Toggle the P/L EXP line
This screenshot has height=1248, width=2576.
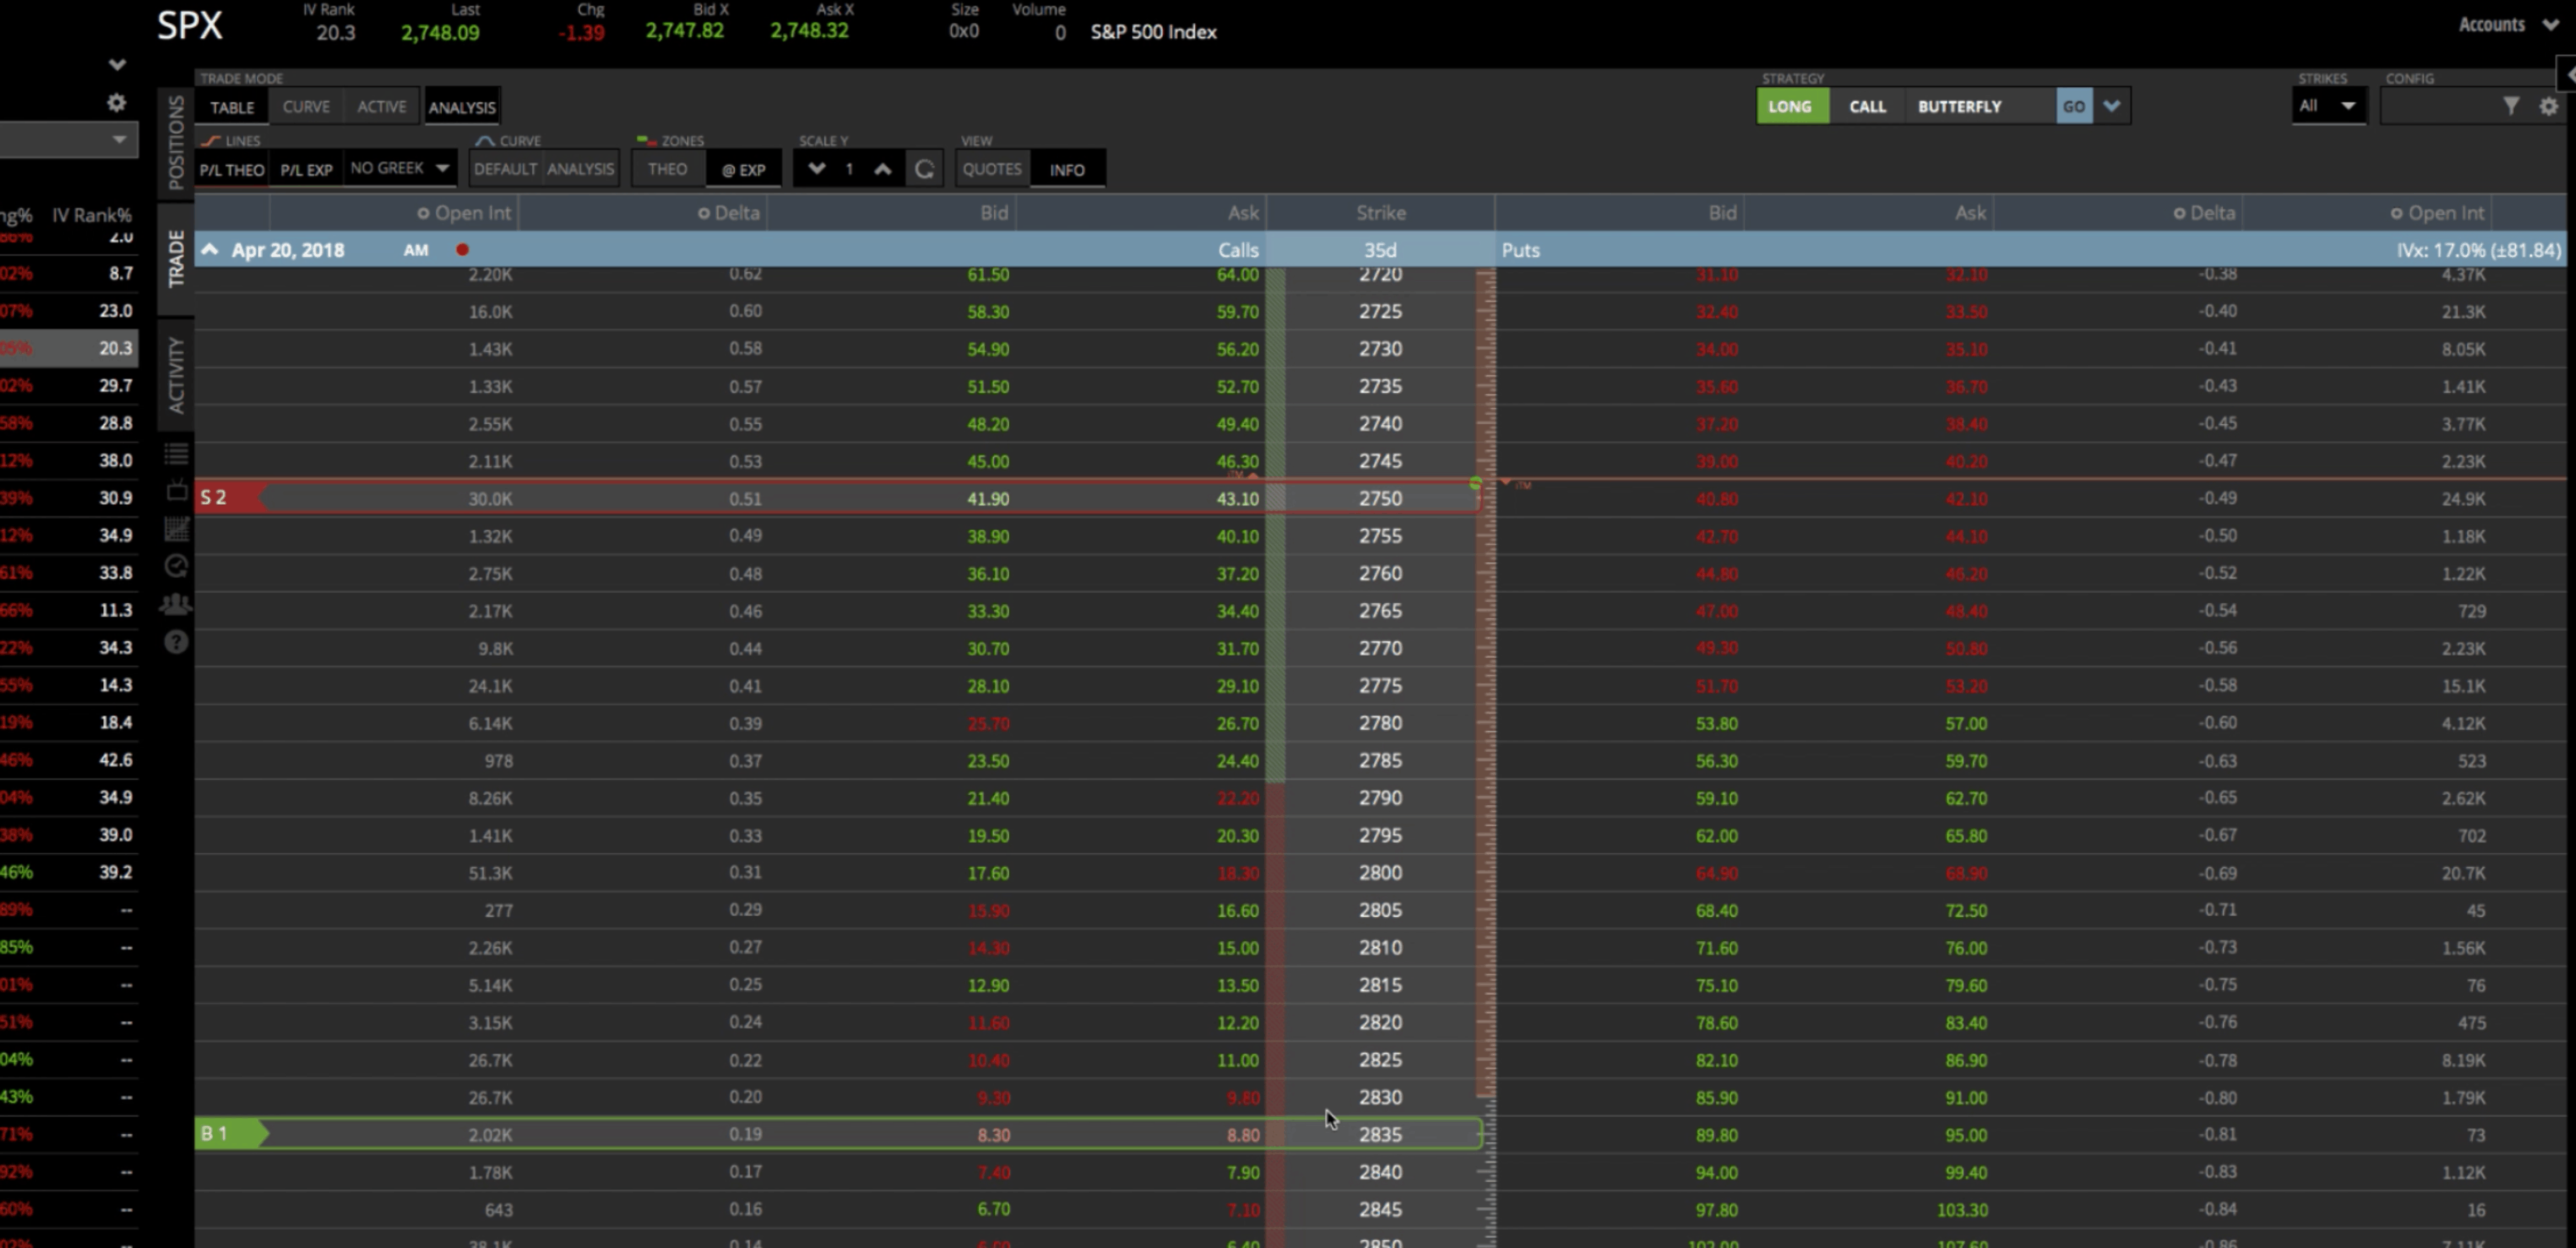click(x=306, y=169)
